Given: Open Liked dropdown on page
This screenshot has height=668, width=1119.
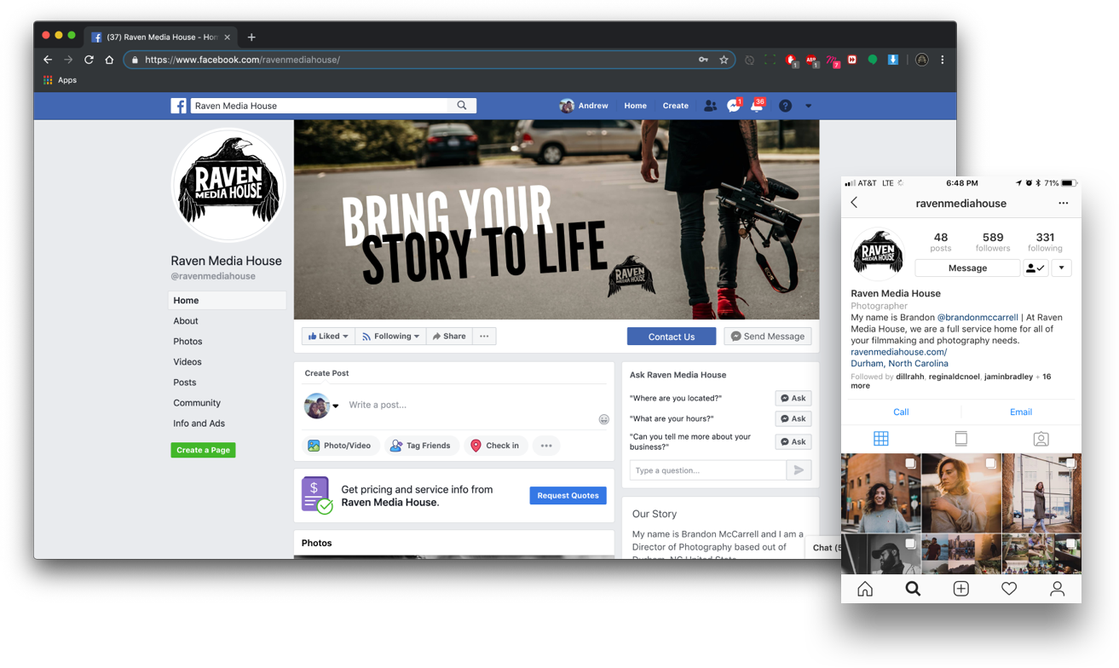Looking at the screenshot, I should tap(328, 337).
